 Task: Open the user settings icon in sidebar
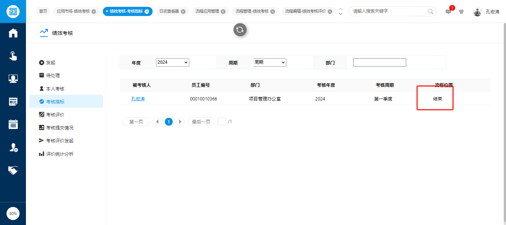pyautogui.click(x=13, y=147)
